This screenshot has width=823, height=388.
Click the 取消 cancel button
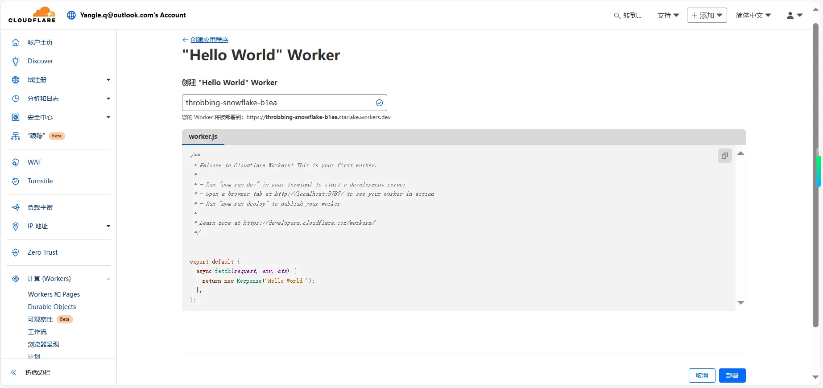click(702, 376)
